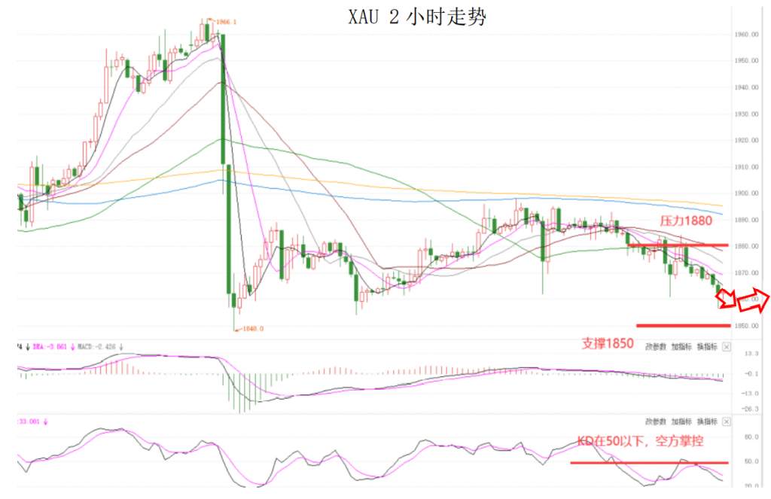Click the 1966.1 high price label
The width and height of the screenshot is (771, 499).
(x=226, y=22)
